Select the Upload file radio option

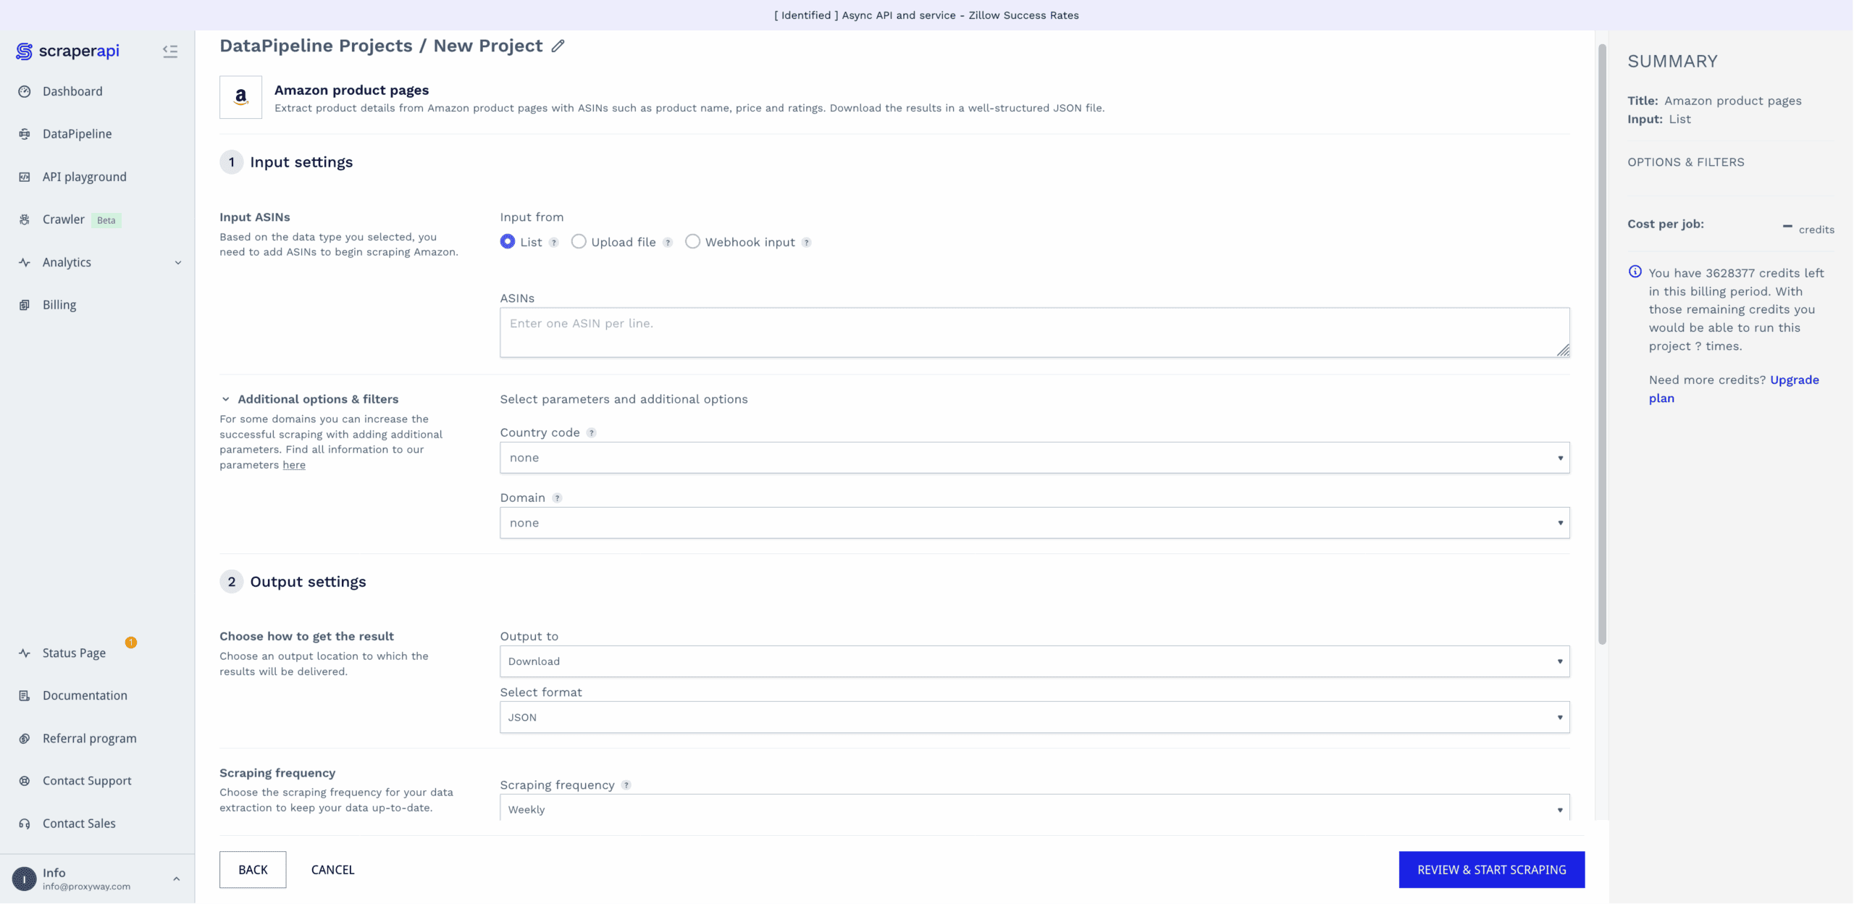click(579, 242)
